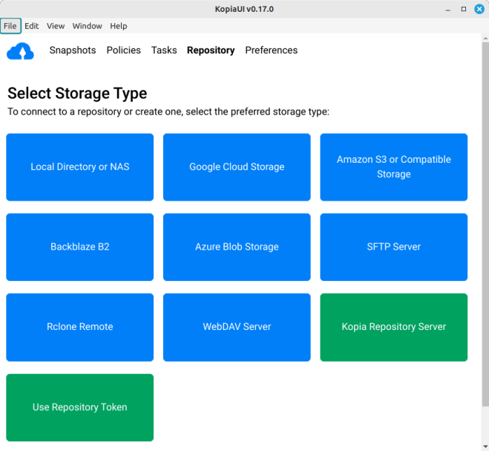Pick Amazon S3 or Compatible Storage
The image size is (489, 451).
pos(393,167)
